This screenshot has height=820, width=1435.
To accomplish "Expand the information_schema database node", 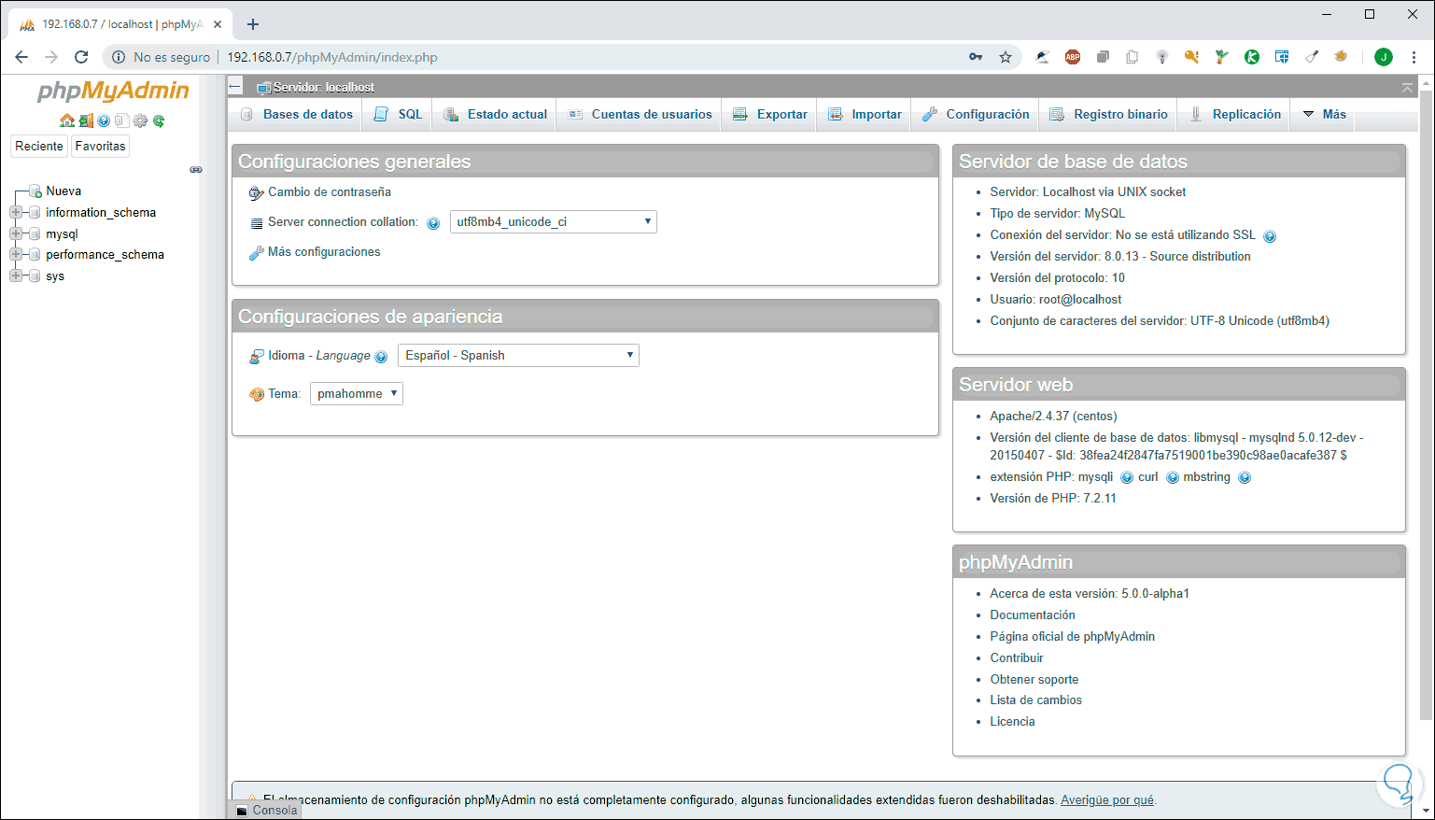I will tap(16, 213).
